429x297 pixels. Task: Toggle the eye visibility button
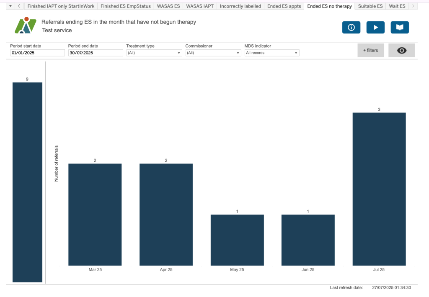coord(401,50)
